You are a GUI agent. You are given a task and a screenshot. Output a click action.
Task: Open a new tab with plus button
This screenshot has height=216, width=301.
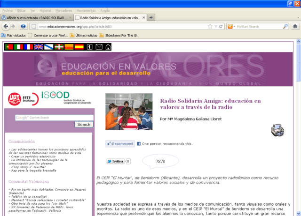pyautogui.click(x=151, y=17)
